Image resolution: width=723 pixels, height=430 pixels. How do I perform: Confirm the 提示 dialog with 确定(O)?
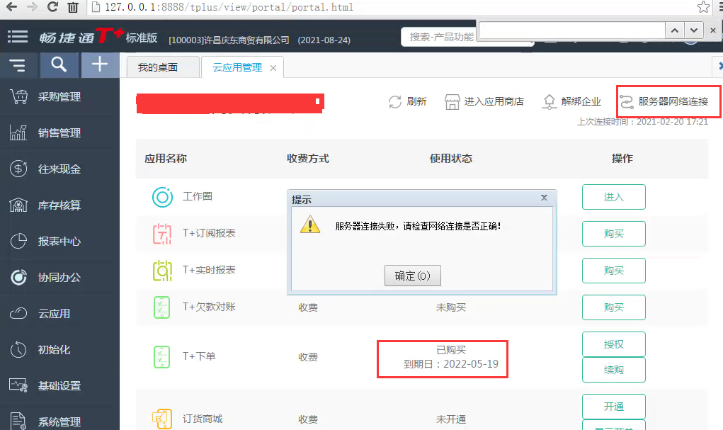point(413,276)
